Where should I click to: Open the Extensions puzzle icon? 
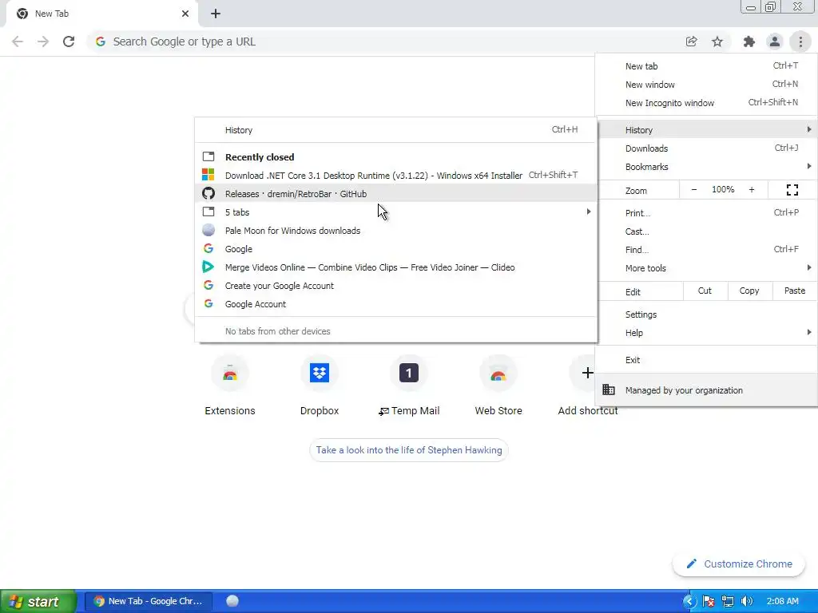point(749,42)
